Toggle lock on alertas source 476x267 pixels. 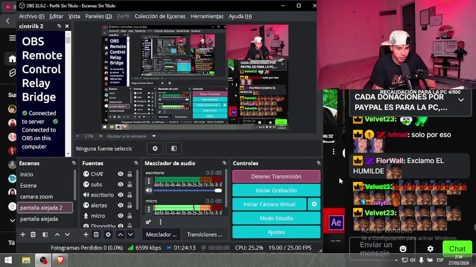pyautogui.click(x=129, y=205)
